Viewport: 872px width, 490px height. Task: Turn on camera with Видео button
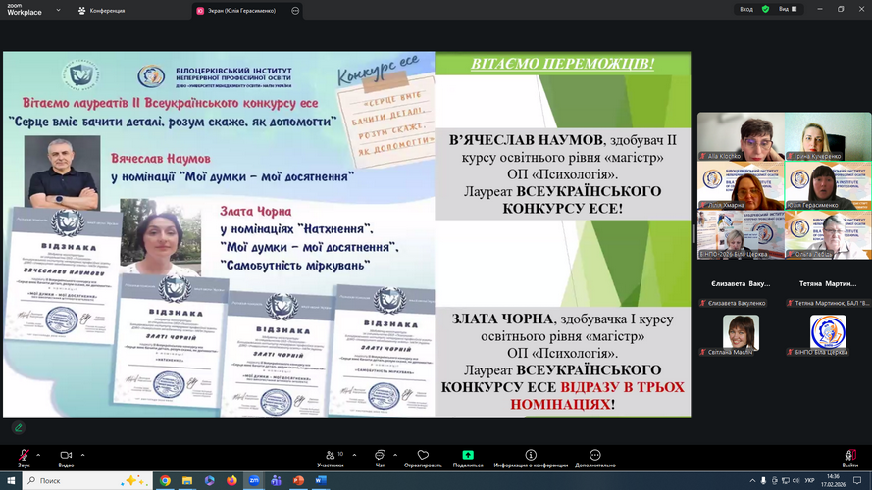66,456
